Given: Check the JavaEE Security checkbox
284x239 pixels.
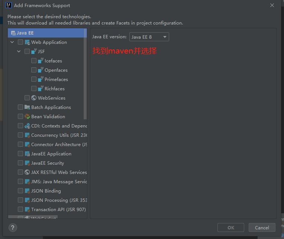Looking at the screenshot, I should (20, 163).
